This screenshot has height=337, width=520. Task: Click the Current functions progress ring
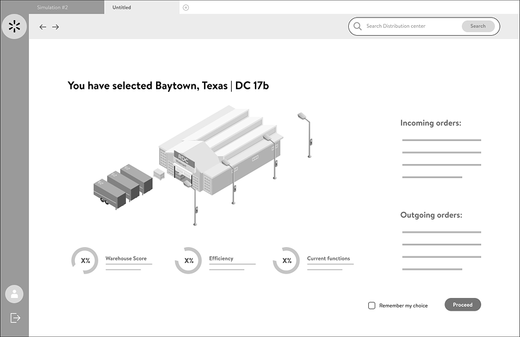[x=286, y=260]
